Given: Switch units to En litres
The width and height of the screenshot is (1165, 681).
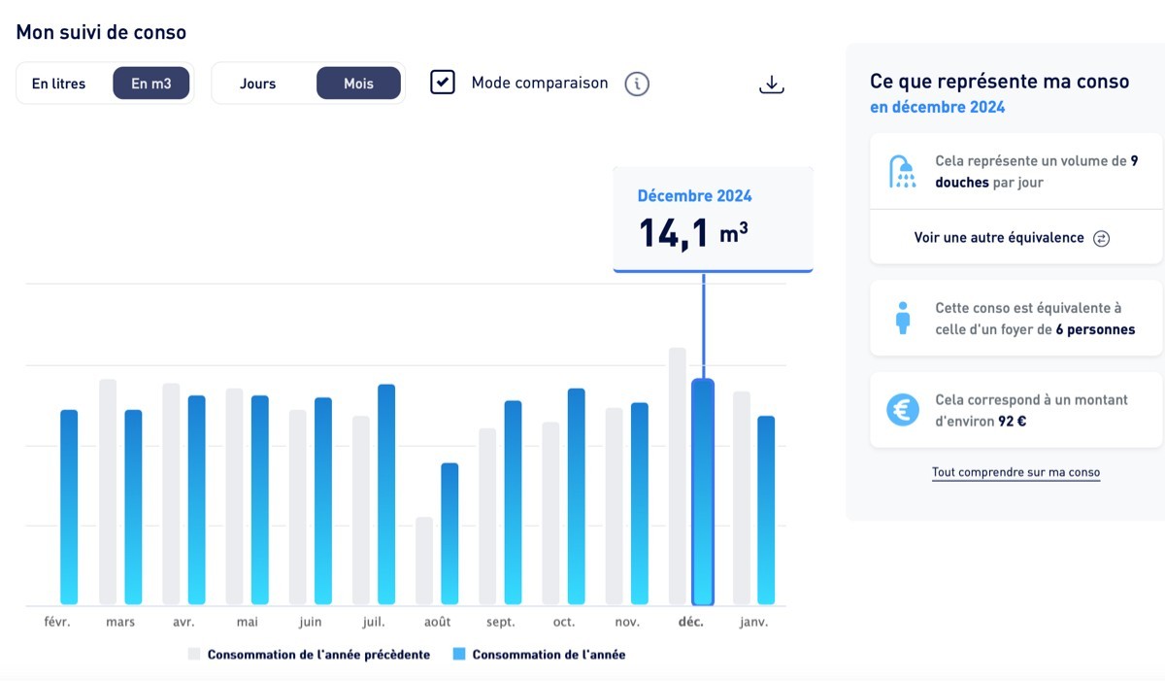Looking at the screenshot, I should click(59, 84).
